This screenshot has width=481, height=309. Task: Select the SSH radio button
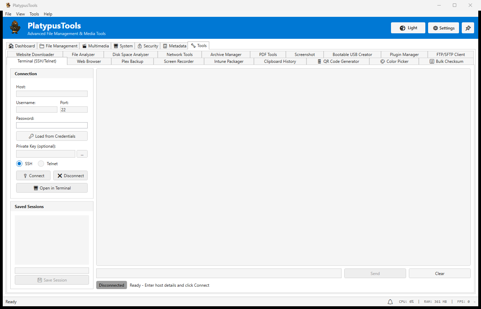(x=20, y=164)
